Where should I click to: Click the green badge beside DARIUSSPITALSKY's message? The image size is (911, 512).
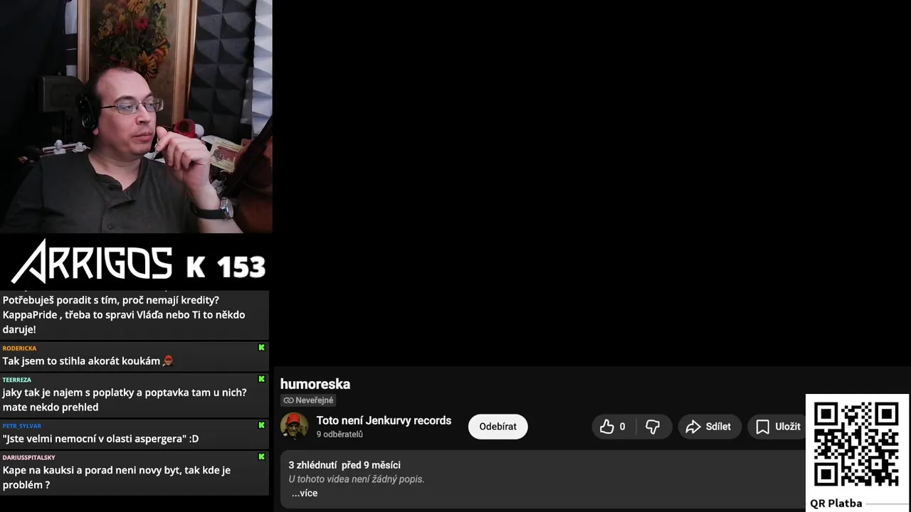[261, 457]
